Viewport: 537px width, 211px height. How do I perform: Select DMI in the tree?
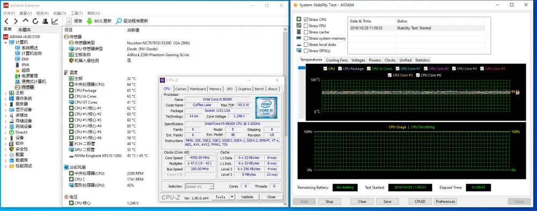[x=22, y=59]
